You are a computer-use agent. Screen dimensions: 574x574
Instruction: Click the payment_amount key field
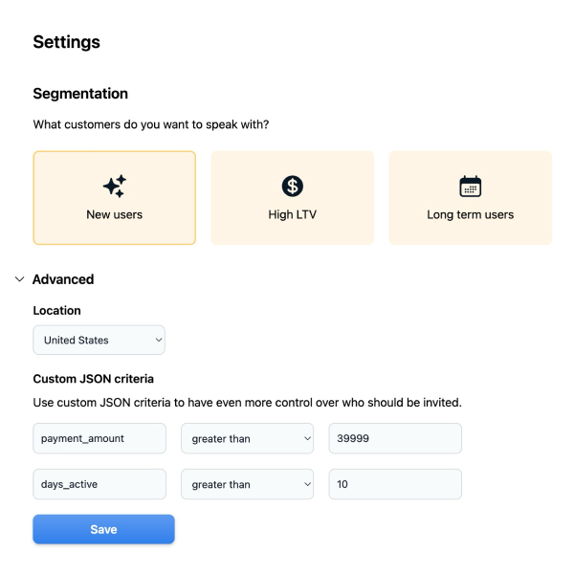[x=99, y=438]
